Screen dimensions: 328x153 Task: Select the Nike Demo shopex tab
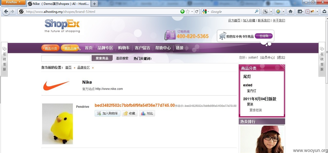[x=59, y=4]
